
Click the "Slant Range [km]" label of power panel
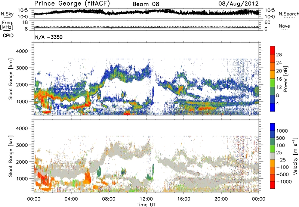[x=10, y=79]
